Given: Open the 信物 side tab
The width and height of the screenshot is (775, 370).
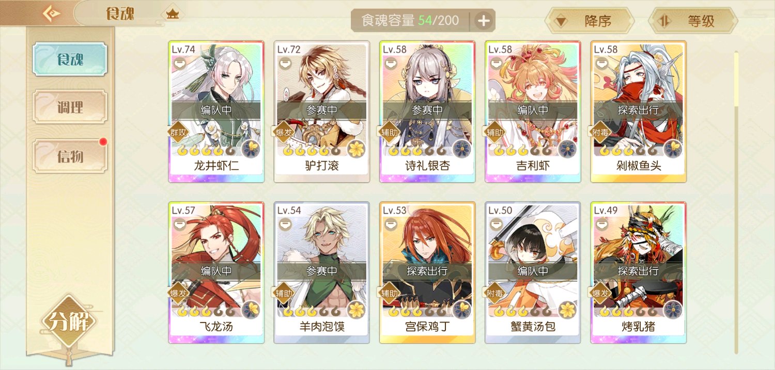Looking at the screenshot, I should pyautogui.click(x=70, y=156).
